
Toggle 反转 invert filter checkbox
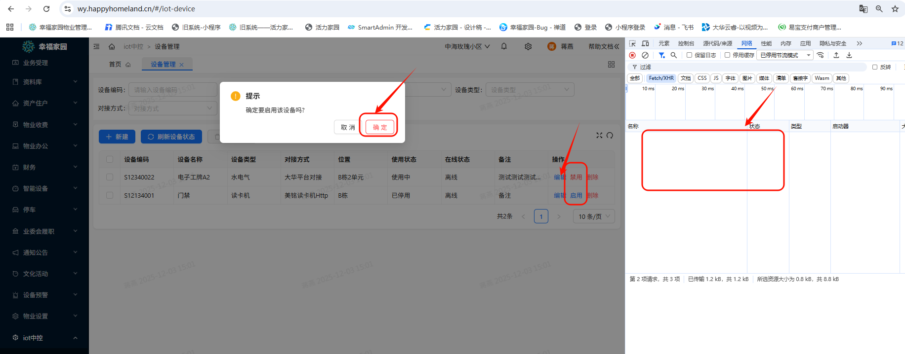[x=875, y=67]
